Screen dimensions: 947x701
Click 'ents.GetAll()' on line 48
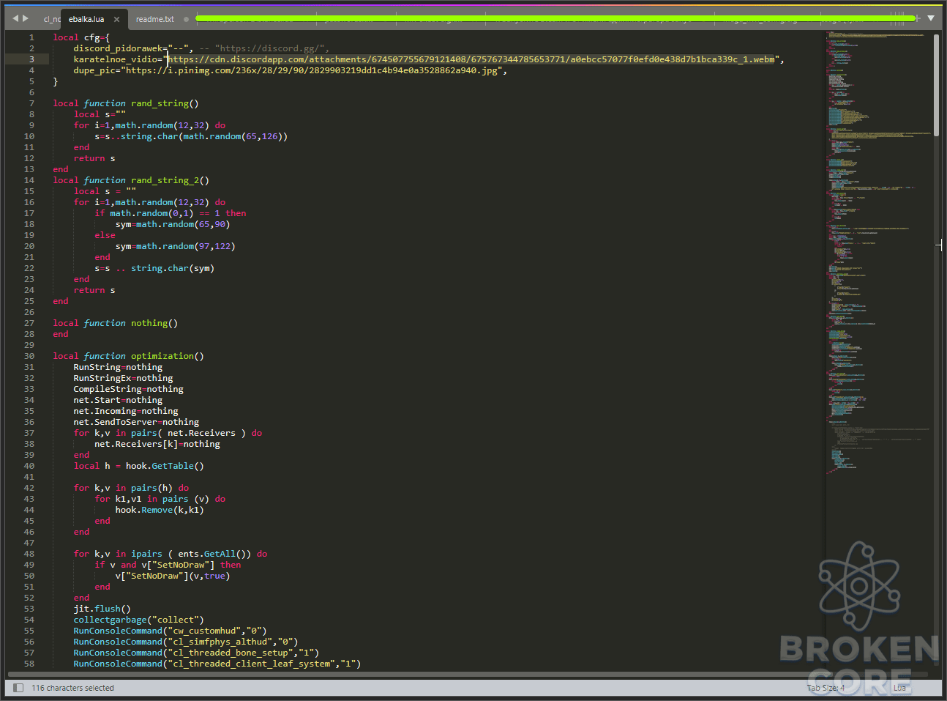pyautogui.click(x=214, y=554)
